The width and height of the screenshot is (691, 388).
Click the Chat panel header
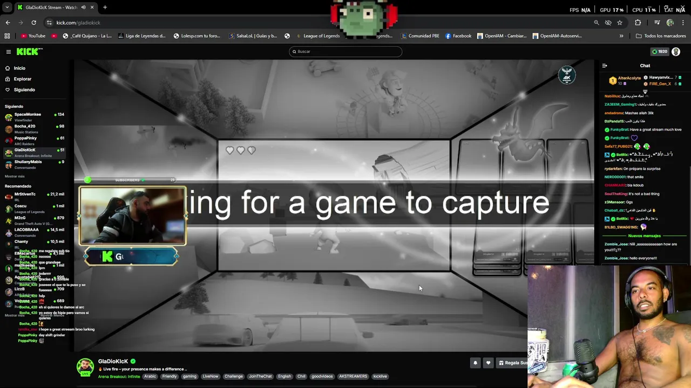click(645, 66)
